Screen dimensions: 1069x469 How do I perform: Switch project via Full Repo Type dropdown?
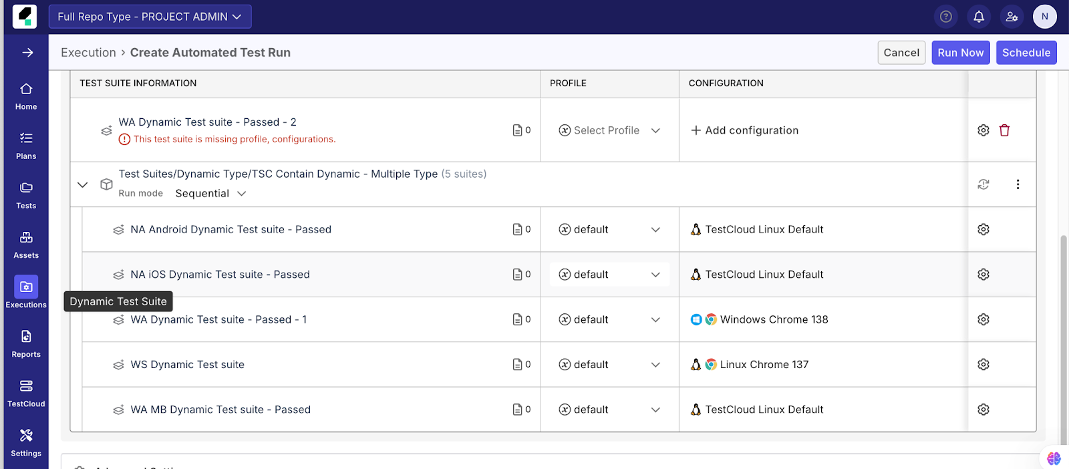150,17
